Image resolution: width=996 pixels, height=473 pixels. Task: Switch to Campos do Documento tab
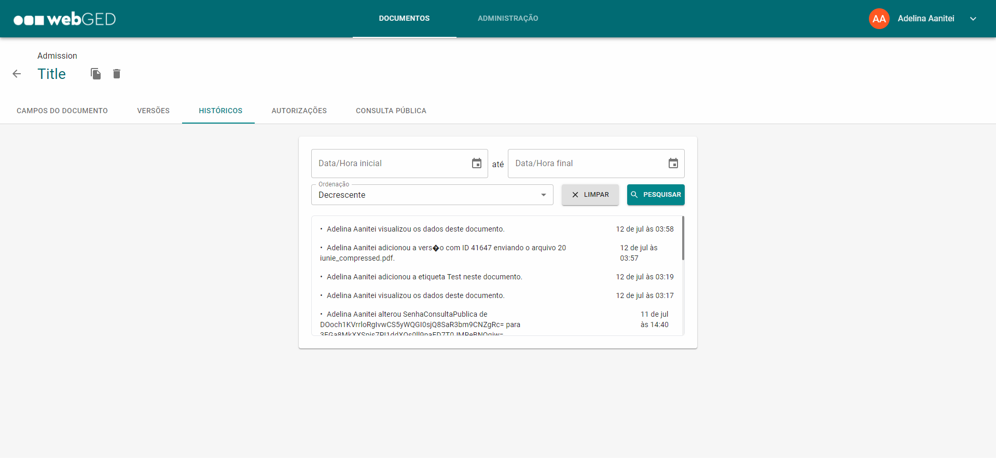(62, 111)
